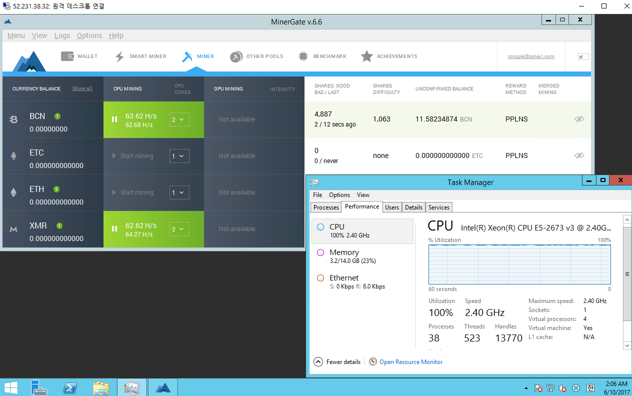Toggle visibility eye for ETC row
632x396 pixels.
coord(579,155)
